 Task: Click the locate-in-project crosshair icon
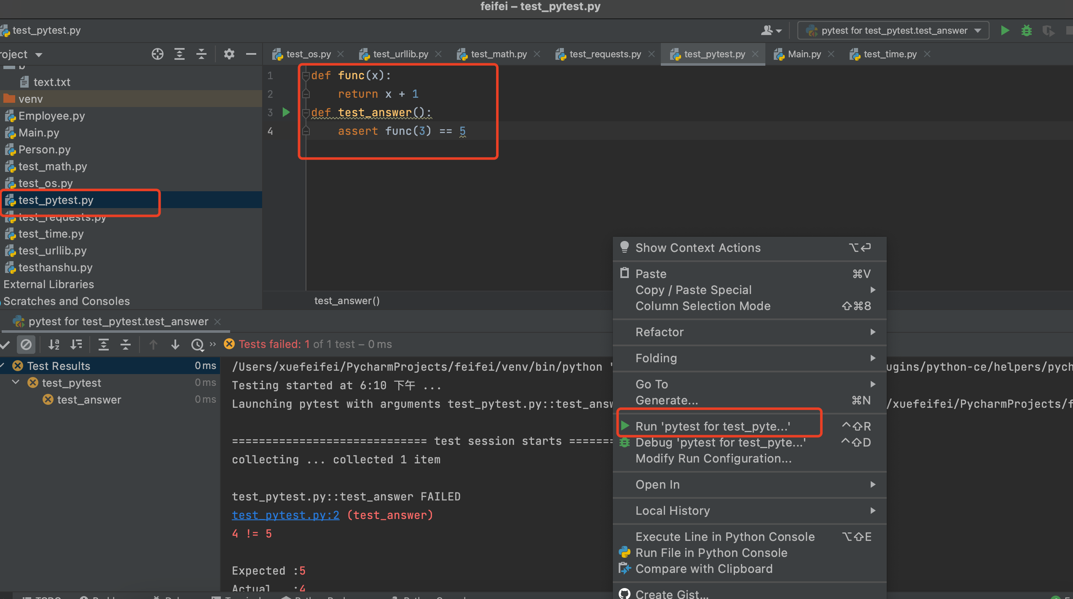pos(157,54)
